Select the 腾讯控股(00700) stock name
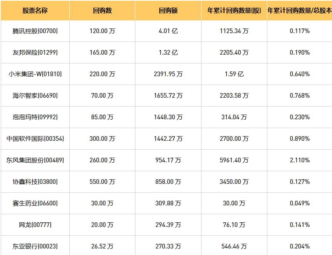Screen dimensions: 332x255 (x=35, y=31)
